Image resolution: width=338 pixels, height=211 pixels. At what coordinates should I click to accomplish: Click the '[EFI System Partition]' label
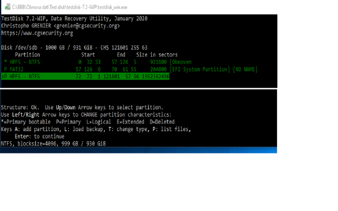click(200, 69)
